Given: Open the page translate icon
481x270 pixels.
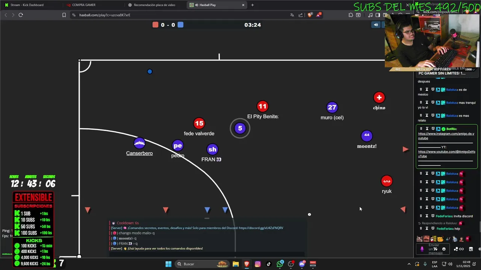Looking at the screenshot, I should pyautogui.click(x=292, y=15).
